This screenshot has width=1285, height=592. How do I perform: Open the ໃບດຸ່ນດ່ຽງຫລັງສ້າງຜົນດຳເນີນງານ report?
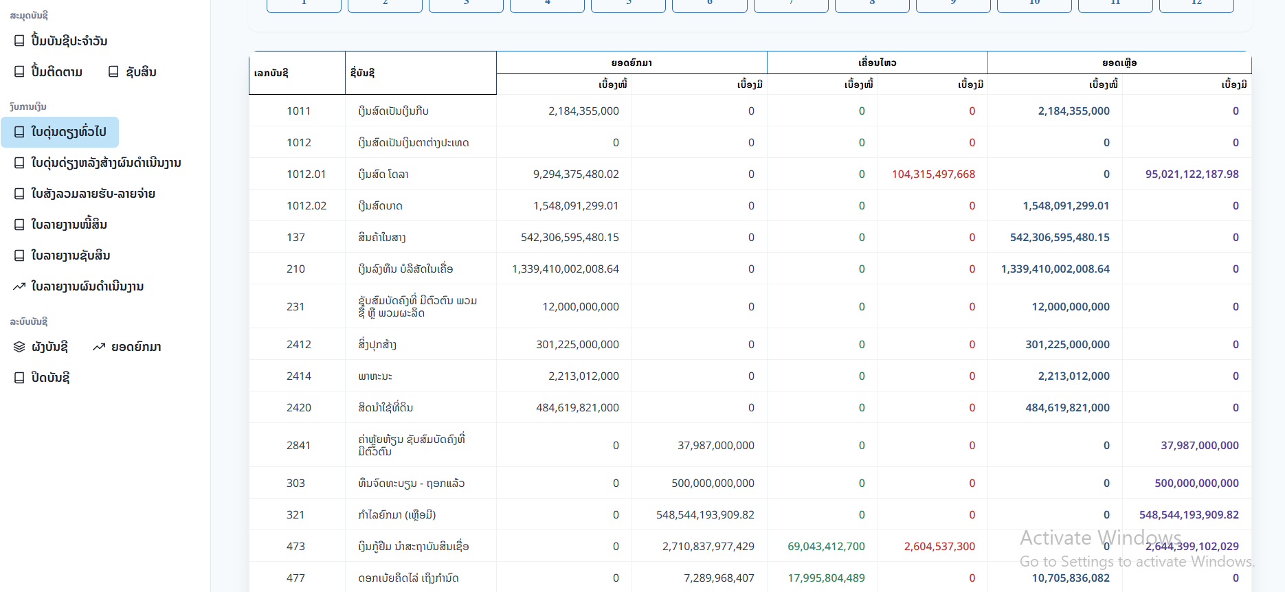[x=106, y=163]
